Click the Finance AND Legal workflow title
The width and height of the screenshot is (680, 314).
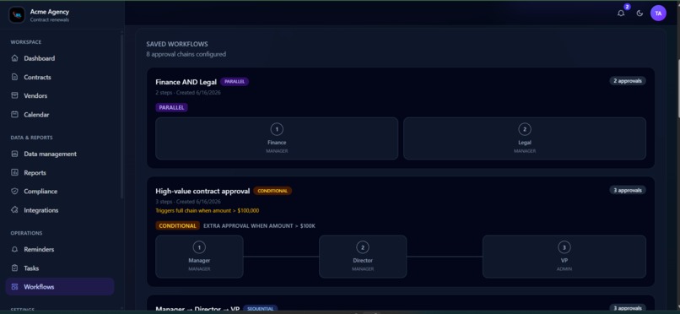186,82
